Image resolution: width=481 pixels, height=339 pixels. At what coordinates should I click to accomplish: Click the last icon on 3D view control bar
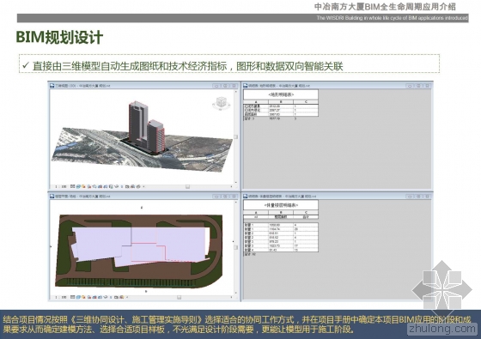(138, 186)
